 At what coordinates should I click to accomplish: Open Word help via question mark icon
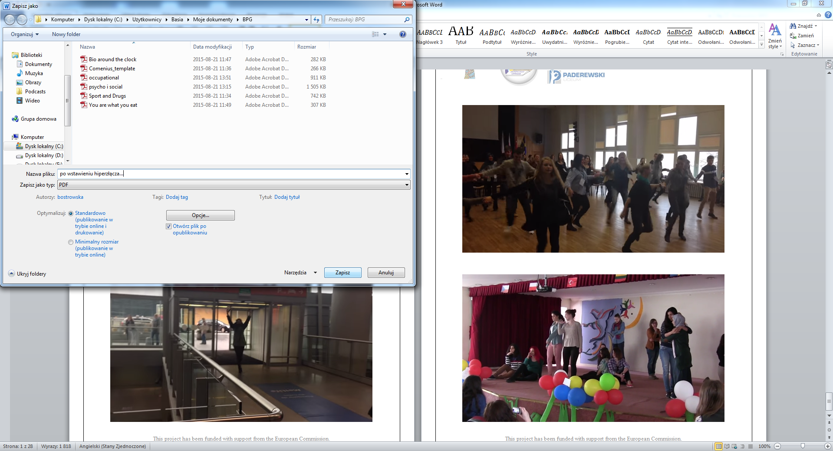tap(828, 15)
